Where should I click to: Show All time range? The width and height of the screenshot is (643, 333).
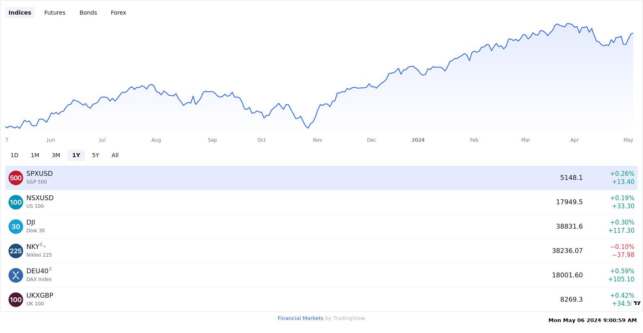[115, 155]
